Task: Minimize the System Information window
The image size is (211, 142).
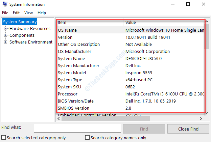Action: click(173, 4)
